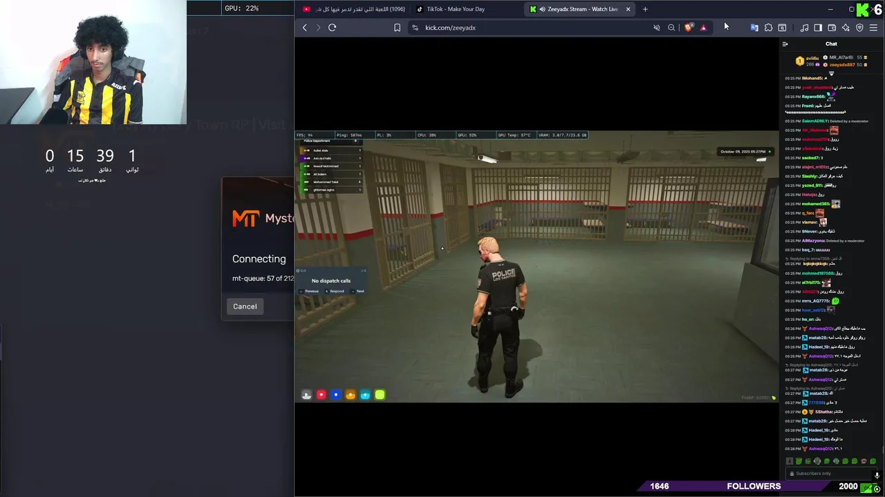Select the first emote in chat emote bar
Image resolution: width=885 pixels, height=497 pixels.
coord(790,461)
